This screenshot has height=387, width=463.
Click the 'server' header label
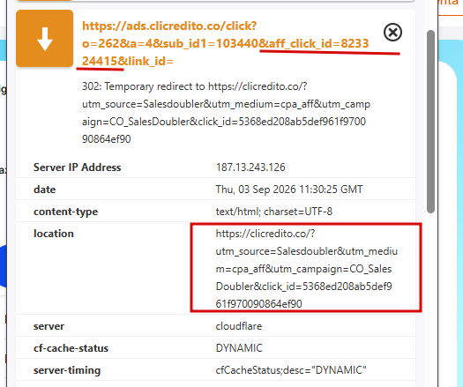pos(49,326)
